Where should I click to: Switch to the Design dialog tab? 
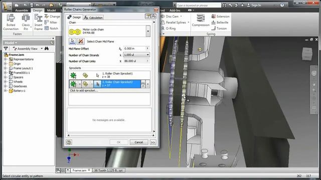click(74, 17)
